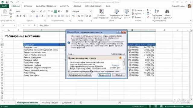Click the Отмена button in dialog
193x108 pixels.
pyautogui.click(x=119, y=75)
